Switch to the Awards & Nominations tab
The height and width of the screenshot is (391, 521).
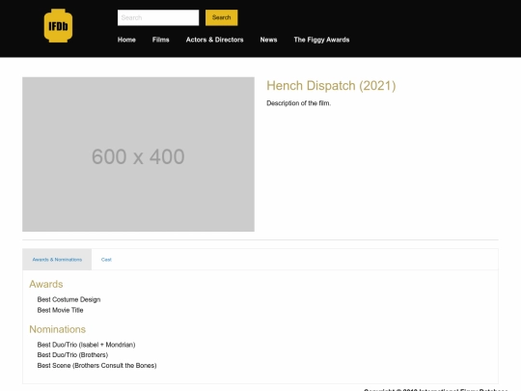click(57, 260)
